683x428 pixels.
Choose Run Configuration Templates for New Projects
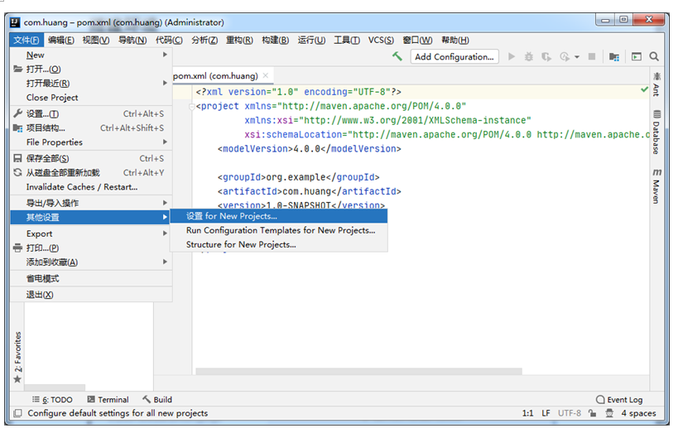point(278,230)
